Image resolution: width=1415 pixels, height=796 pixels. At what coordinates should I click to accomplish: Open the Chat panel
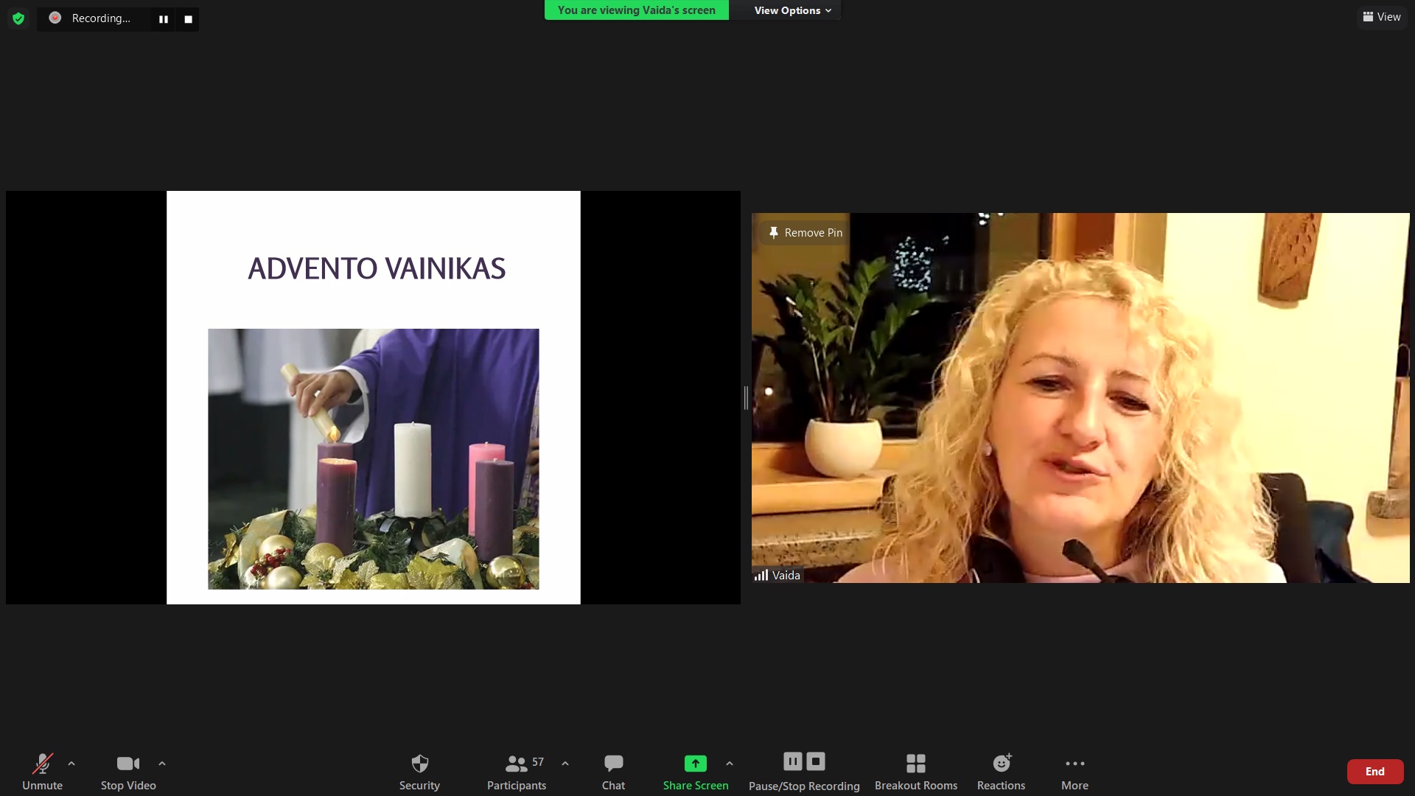point(613,772)
